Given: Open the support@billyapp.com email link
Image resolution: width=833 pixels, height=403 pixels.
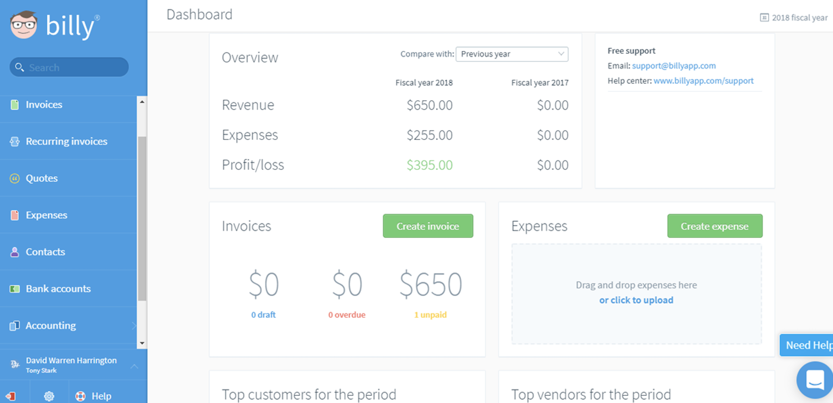Looking at the screenshot, I should pyautogui.click(x=673, y=66).
